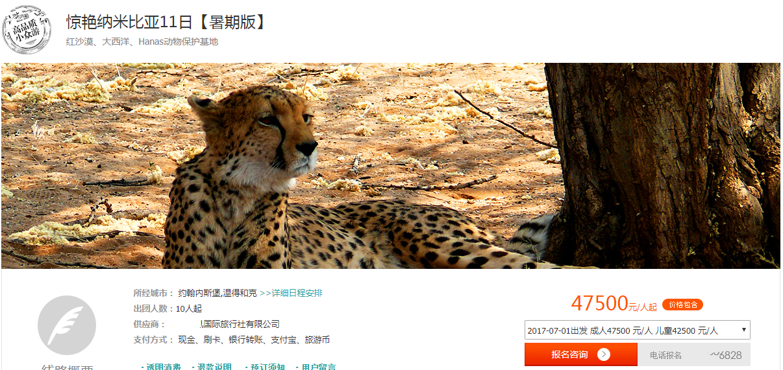Click the phone number ending in 6828
Screen dimensions: 783x370
pos(726,355)
